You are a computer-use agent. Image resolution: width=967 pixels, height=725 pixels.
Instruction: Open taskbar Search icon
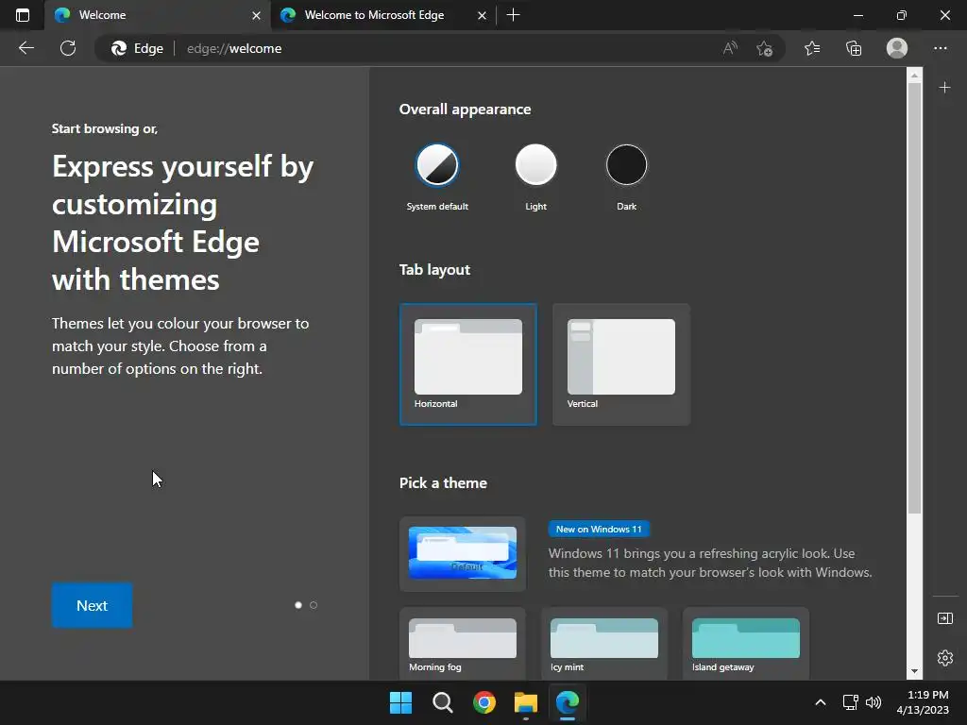[443, 702]
